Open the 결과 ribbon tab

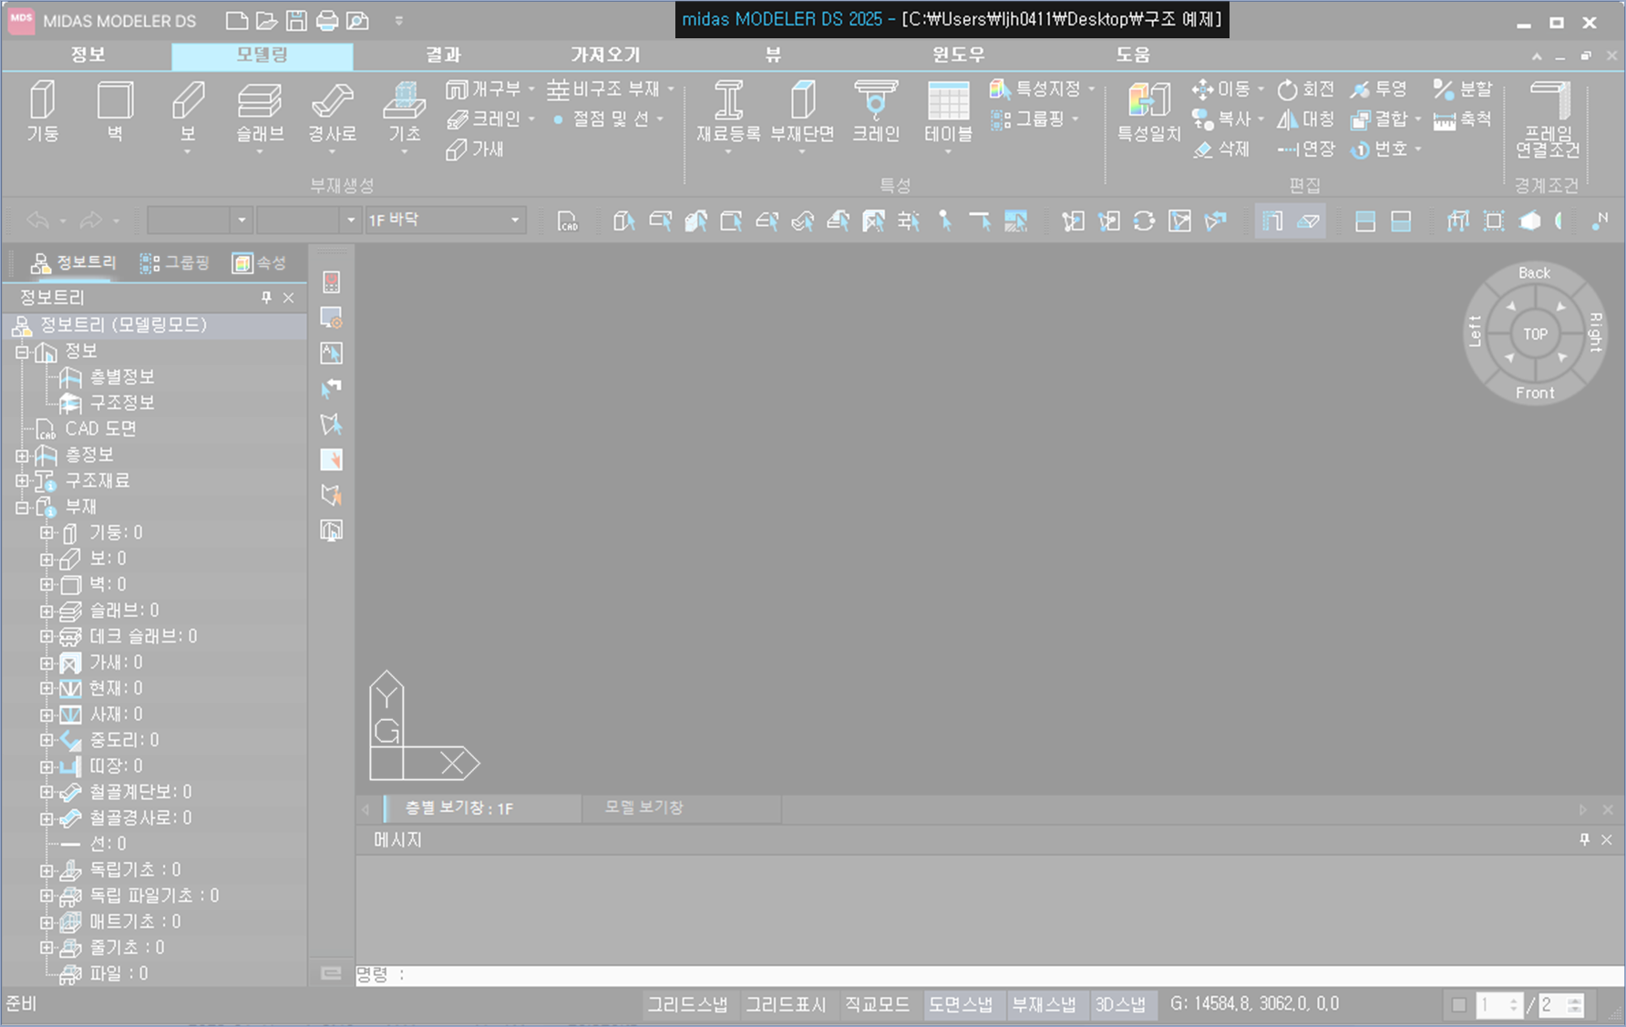(x=443, y=55)
